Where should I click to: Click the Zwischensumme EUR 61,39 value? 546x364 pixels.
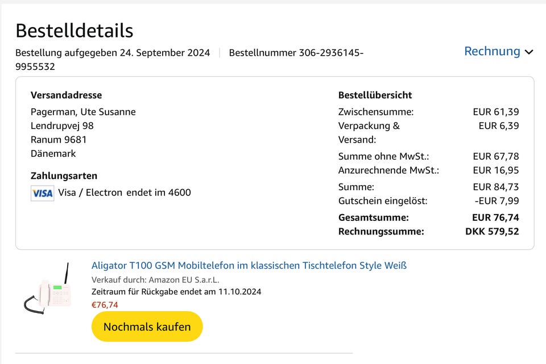click(x=497, y=111)
